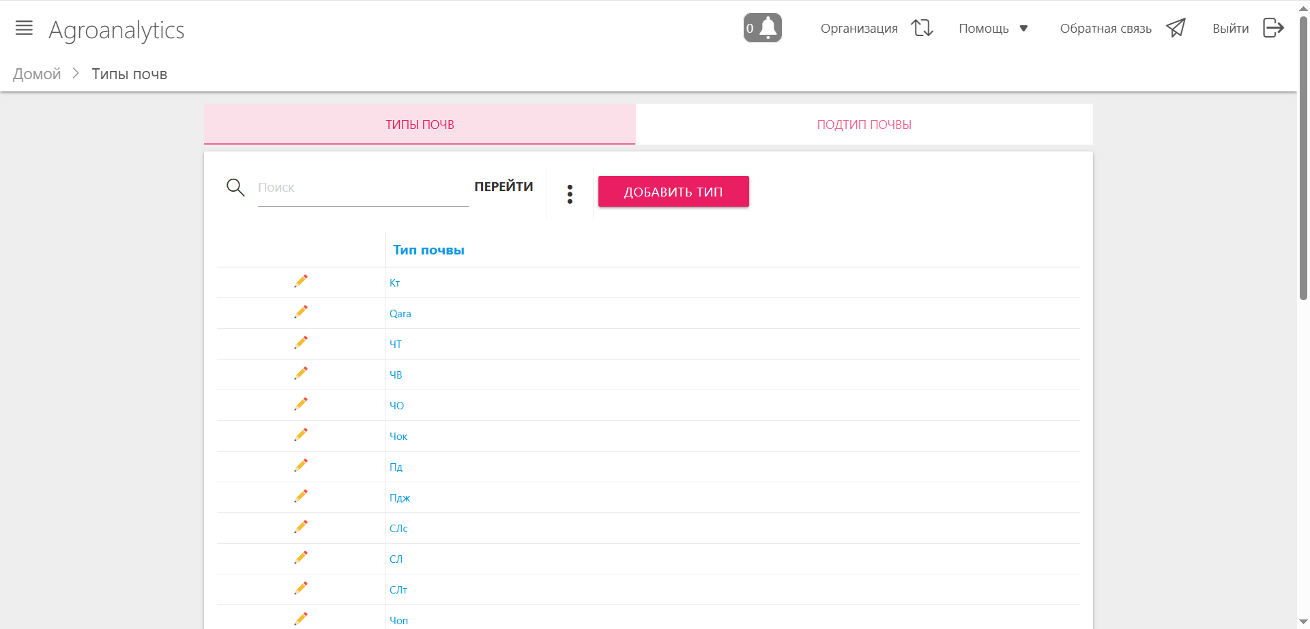The height and width of the screenshot is (629, 1310).
Task: Click pencil icon beside СЛс row
Action: [x=301, y=527]
